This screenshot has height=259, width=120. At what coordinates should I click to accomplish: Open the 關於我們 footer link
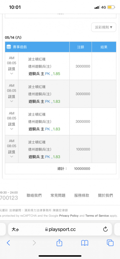(105, 196)
